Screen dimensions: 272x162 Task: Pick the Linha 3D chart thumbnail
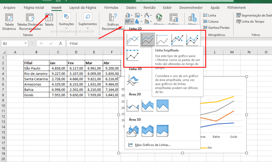[x=133, y=81]
